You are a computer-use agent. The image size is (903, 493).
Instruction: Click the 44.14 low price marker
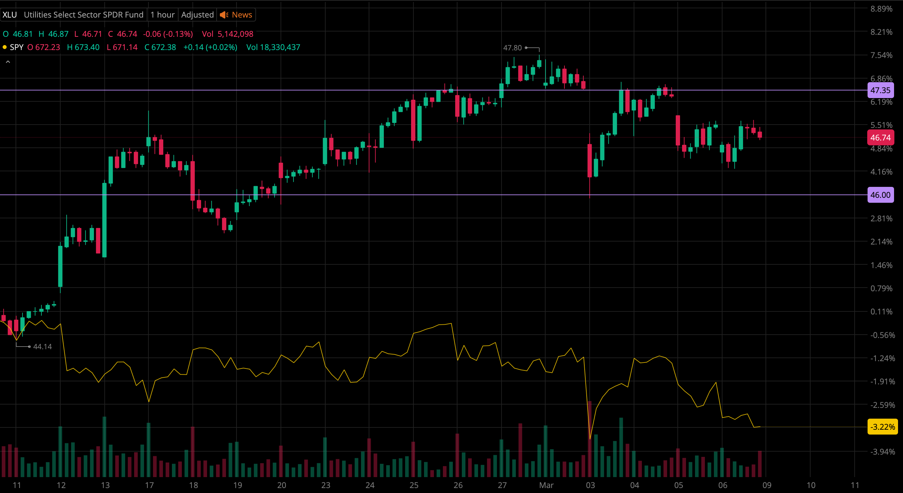(x=42, y=347)
